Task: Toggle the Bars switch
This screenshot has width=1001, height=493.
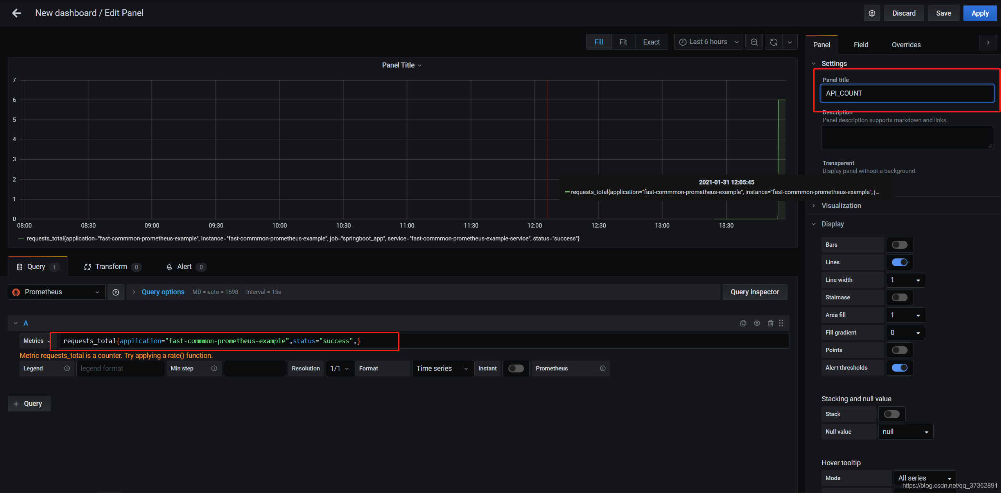Action: 899,245
